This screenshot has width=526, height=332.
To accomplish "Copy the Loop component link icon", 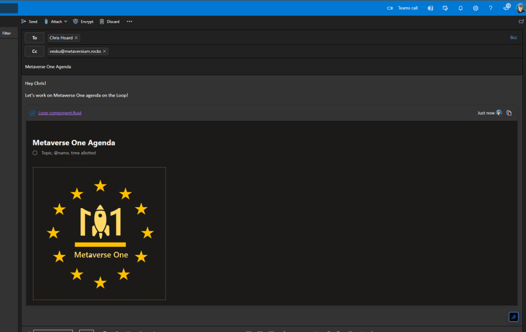I will [x=509, y=113].
